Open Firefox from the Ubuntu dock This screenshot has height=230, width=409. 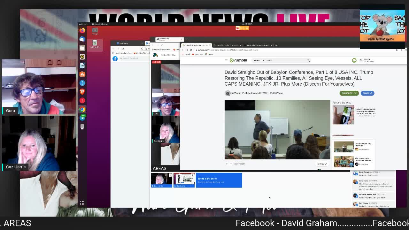click(82, 30)
